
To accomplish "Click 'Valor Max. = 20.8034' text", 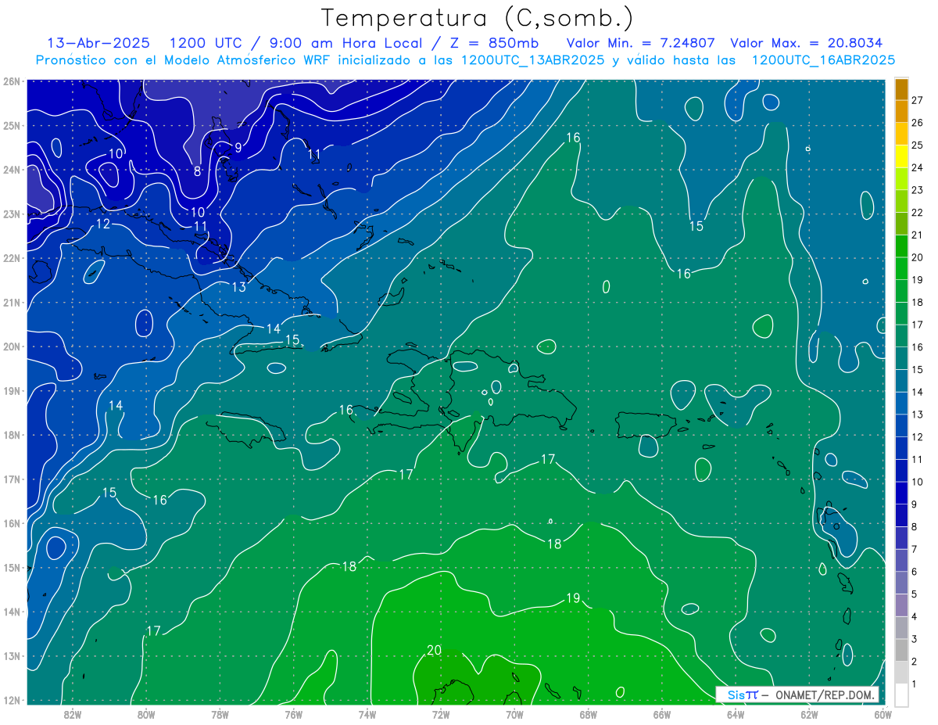I will click(x=807, y=43).
